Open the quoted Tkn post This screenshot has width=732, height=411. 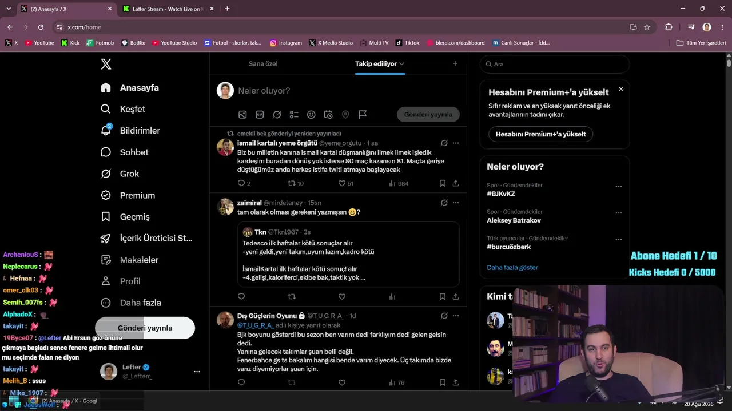coord(349,254)
